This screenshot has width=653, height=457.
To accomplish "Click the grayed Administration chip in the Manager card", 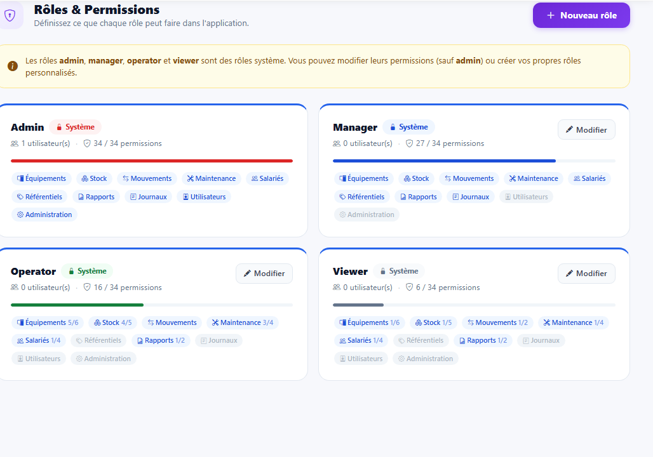I will click(x=367, y=215).
